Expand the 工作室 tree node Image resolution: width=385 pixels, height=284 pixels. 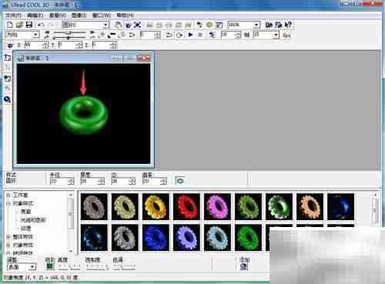pyautogui.click(x=8, y=195)
